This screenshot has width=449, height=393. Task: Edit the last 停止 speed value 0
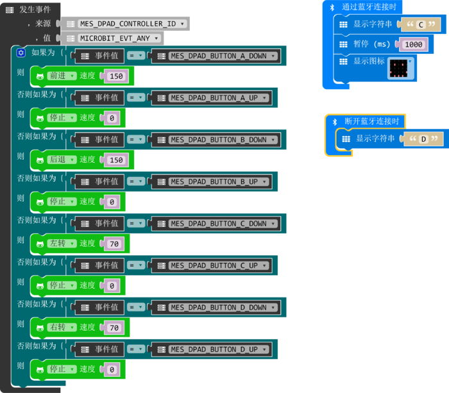tap(112, 370)
